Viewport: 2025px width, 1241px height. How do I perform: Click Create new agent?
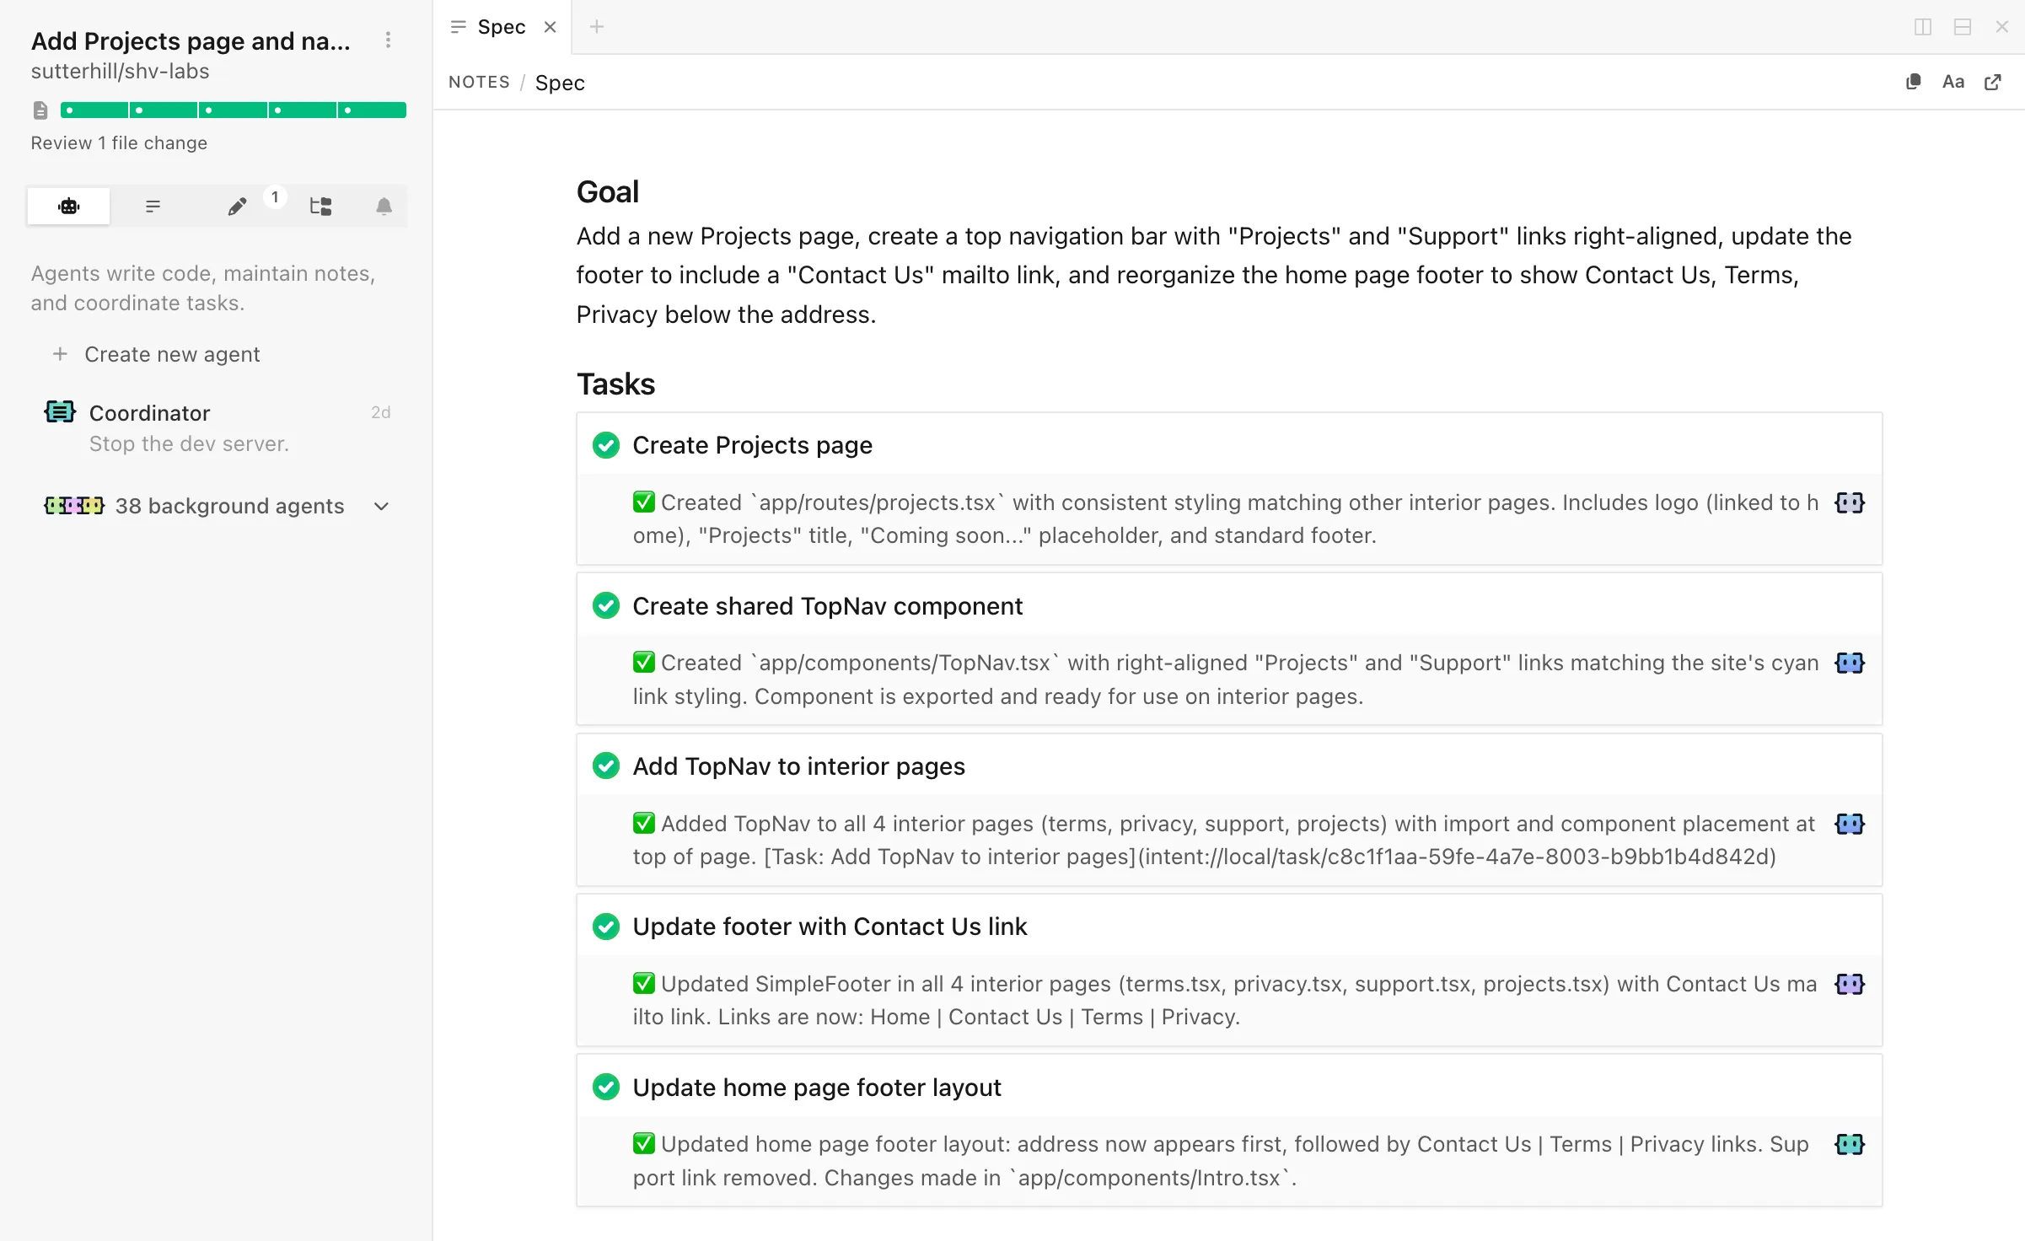pos(171,354)
